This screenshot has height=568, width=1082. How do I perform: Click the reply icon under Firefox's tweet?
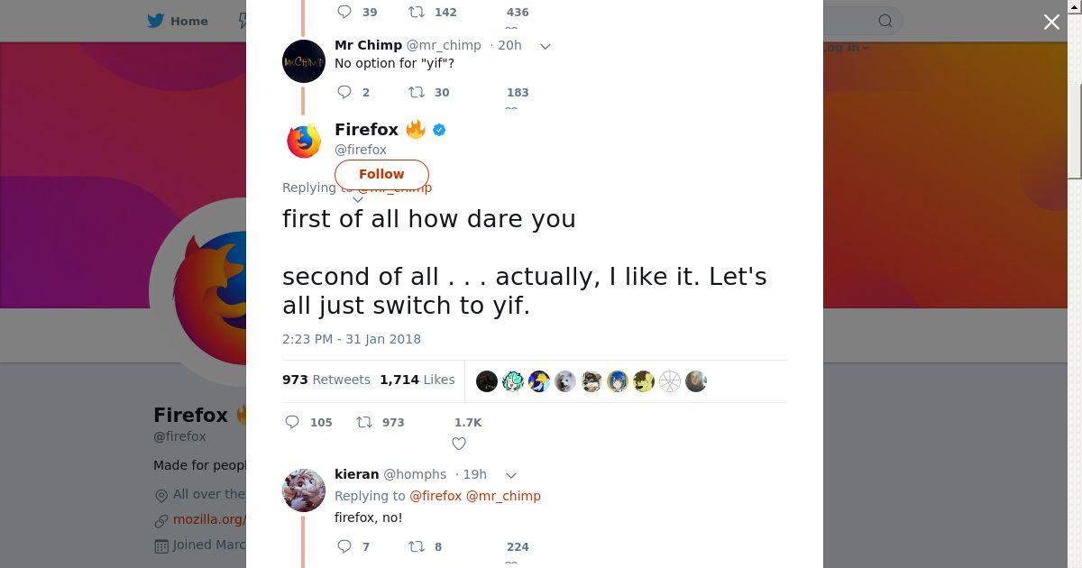coord(292,422)
